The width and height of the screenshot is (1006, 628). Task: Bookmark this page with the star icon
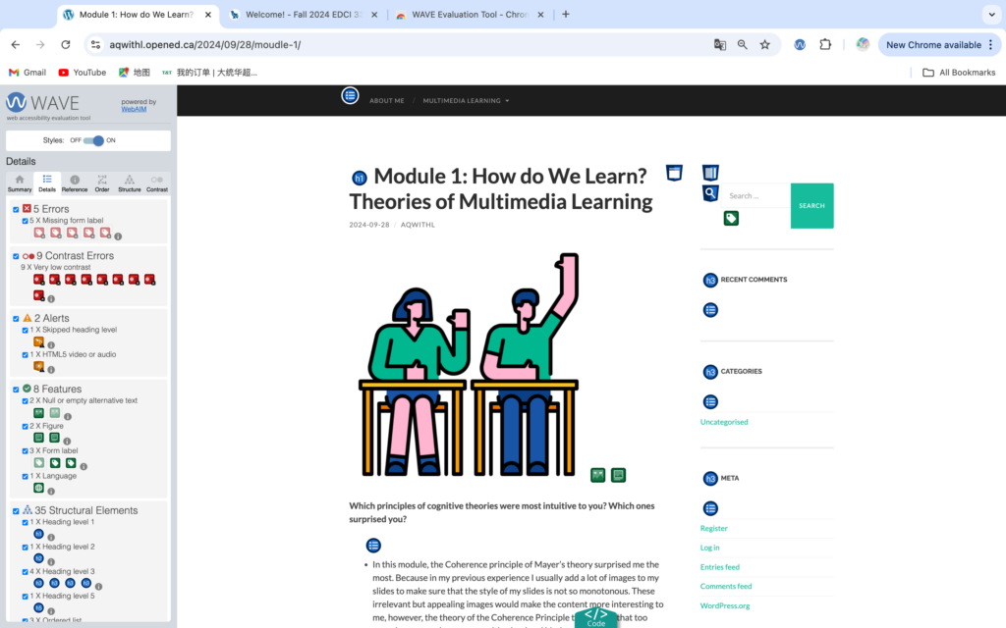(764, 45)
